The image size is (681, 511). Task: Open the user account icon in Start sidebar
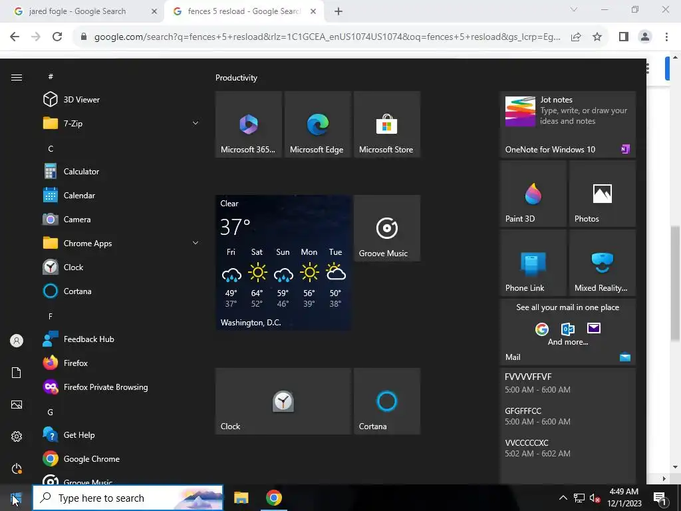tap(17, 341)
